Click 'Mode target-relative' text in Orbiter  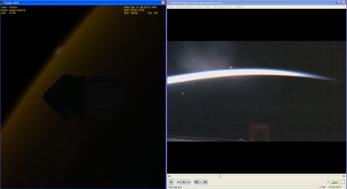[13, 10]
